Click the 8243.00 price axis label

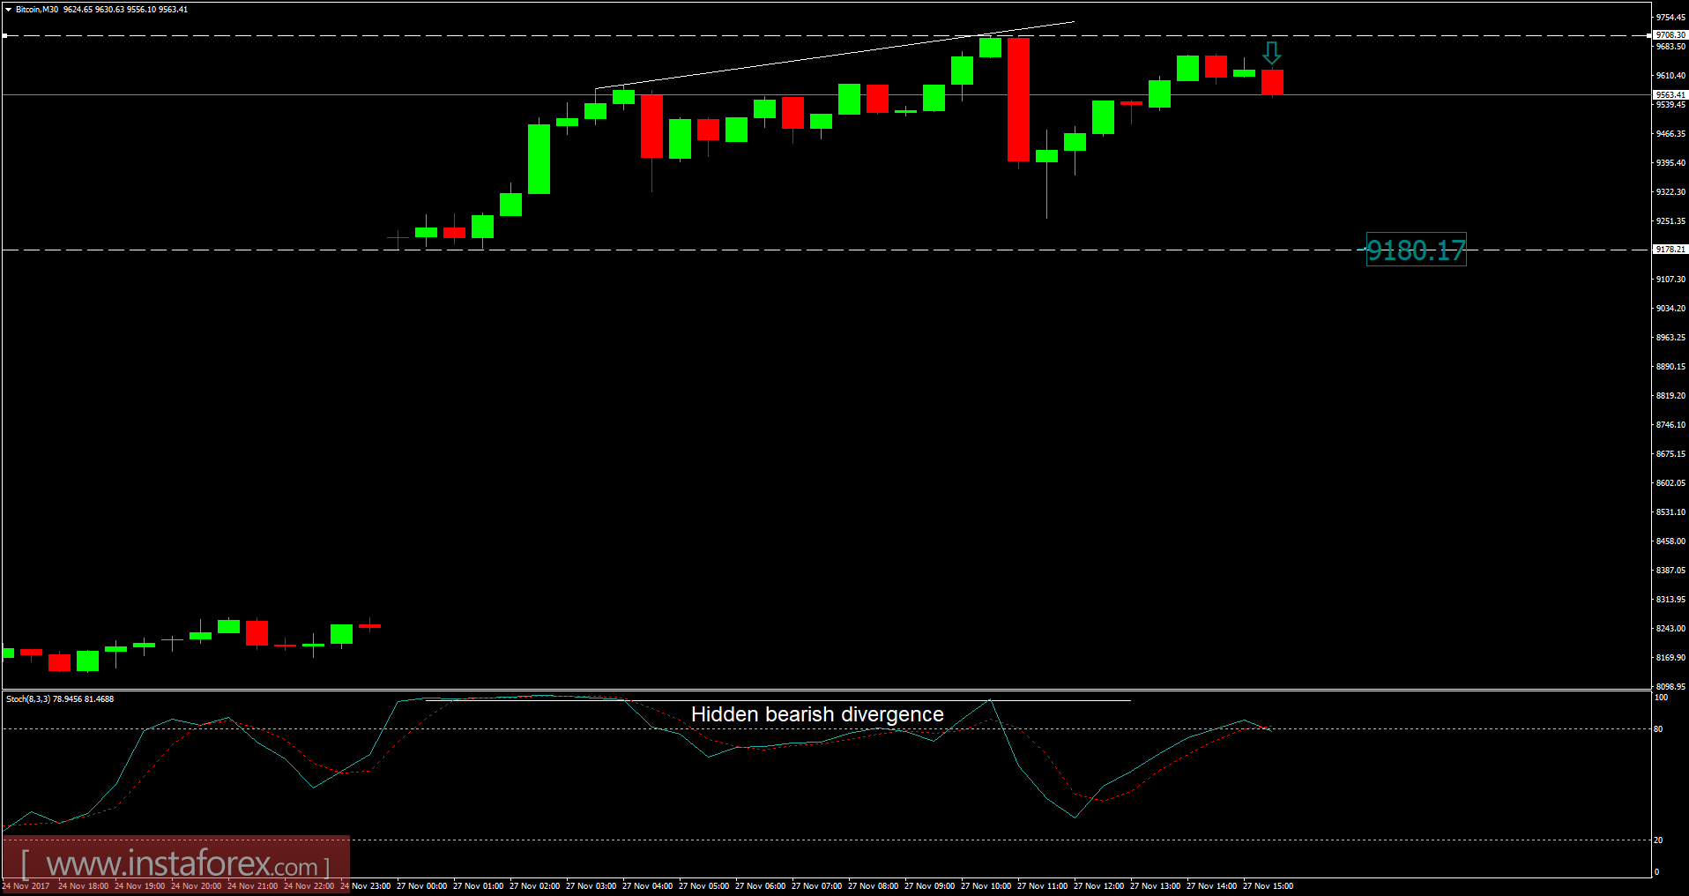1670,629
